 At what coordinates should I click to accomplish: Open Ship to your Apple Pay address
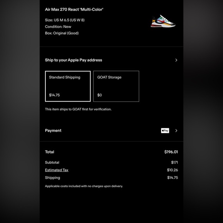point(111,60)
